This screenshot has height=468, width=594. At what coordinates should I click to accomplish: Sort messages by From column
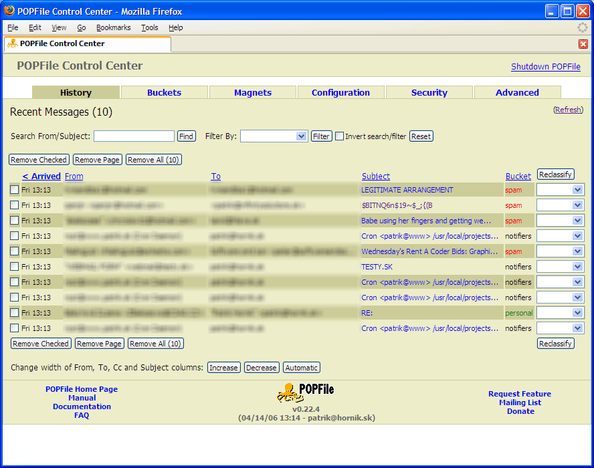pyautogui.click(x=74, y=176)
